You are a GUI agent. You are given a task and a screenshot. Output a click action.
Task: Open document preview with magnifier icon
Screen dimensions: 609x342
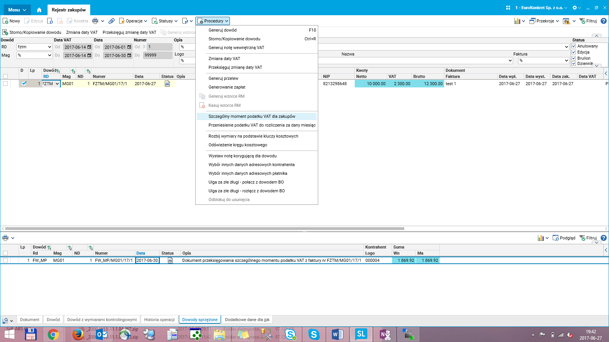point(50,21)
